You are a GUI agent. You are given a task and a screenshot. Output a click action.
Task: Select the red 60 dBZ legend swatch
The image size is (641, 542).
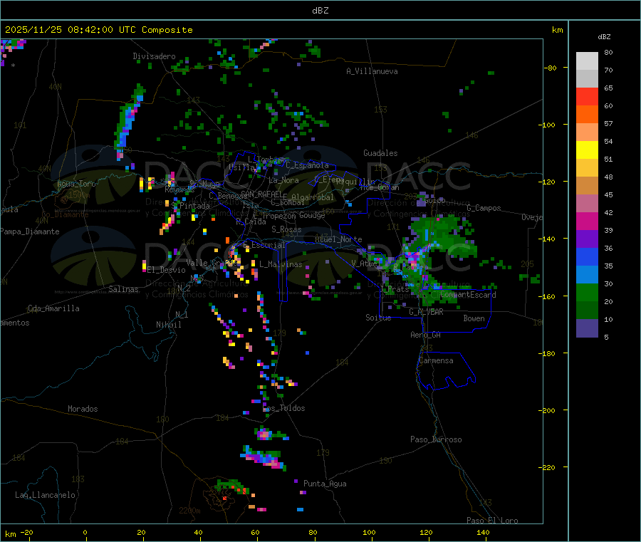click(x=587, y=96)
